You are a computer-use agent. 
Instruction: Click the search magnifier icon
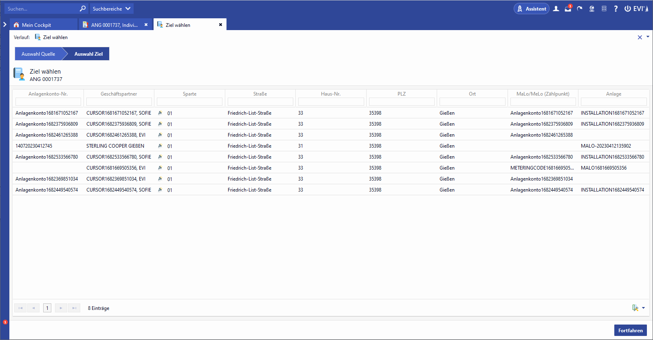83,9
